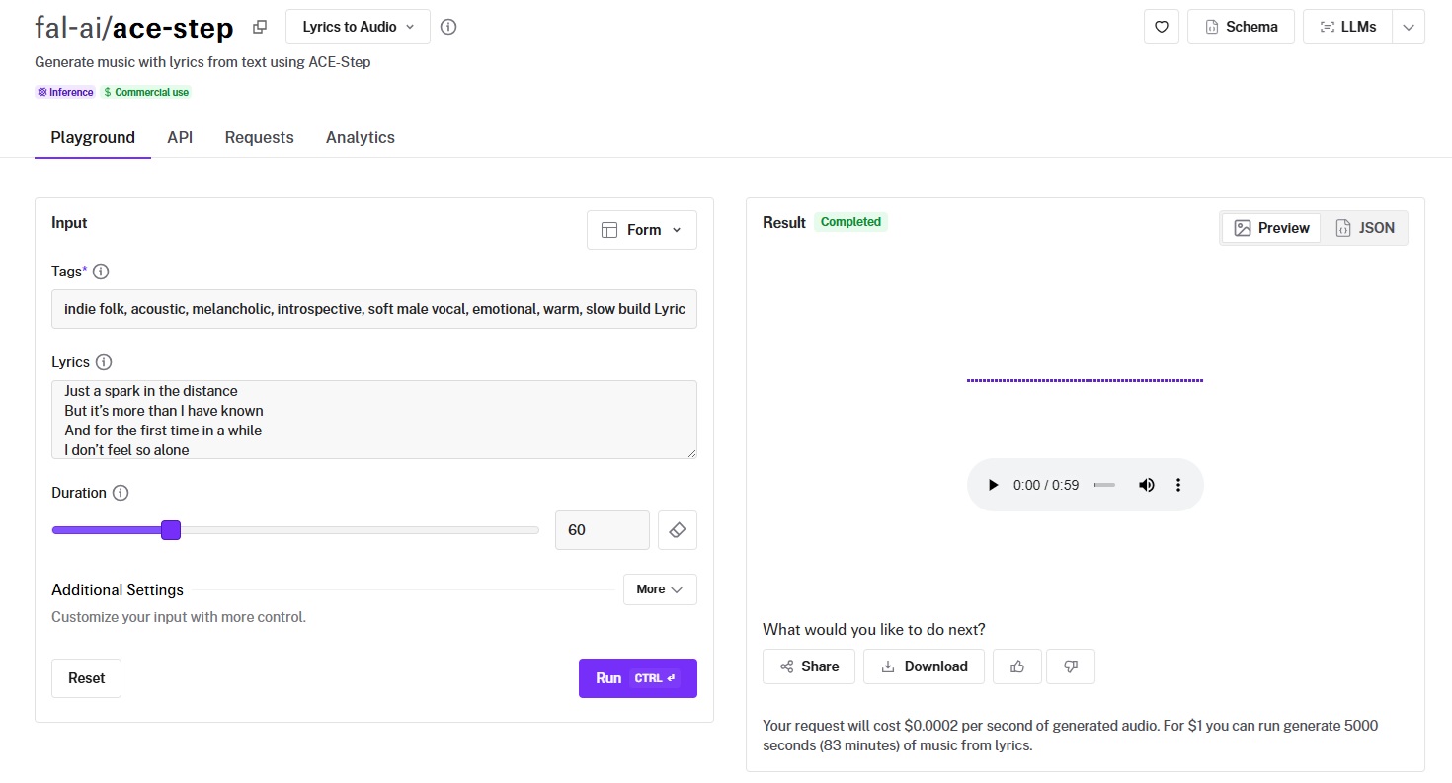1452x783 pixels.
Task: Switch to the API tab
Action: click(x=180, y=137)
